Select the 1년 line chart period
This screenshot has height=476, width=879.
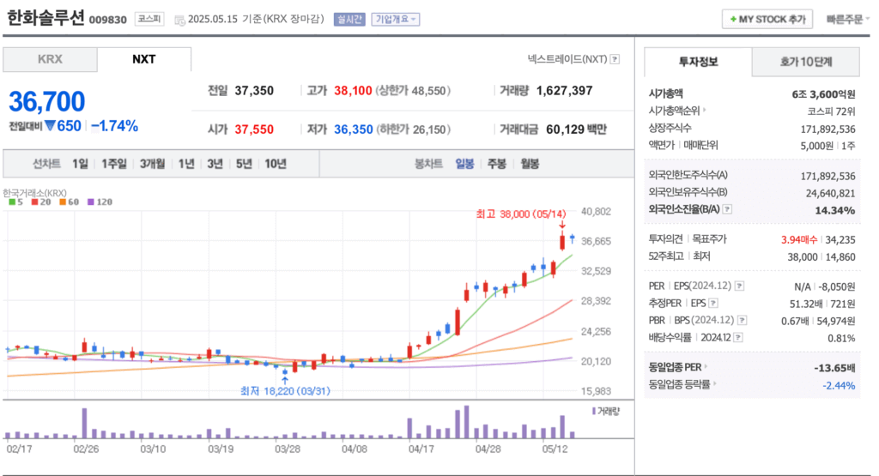click(186, 164)
